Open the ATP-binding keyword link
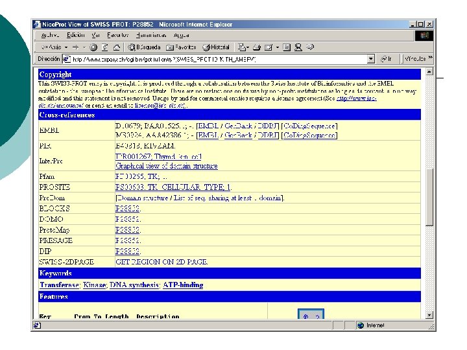 (x=183, y=285)
